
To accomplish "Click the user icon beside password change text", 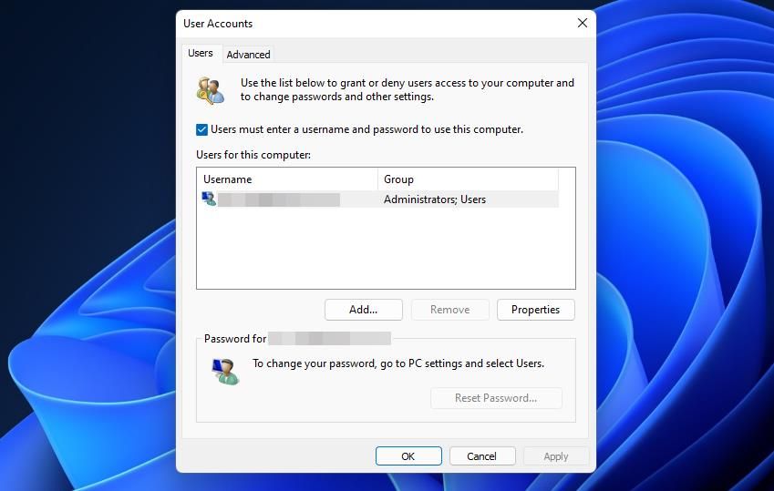I will [225, 372].
